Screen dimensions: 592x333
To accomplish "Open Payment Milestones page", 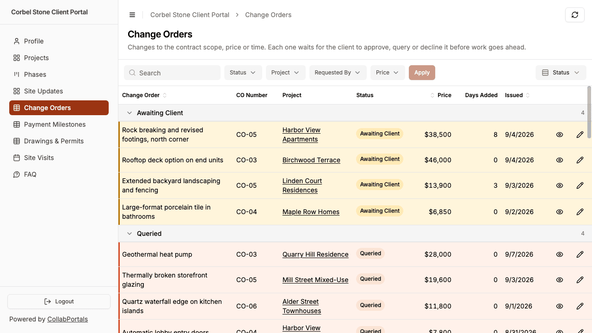I will coord(59,124).
